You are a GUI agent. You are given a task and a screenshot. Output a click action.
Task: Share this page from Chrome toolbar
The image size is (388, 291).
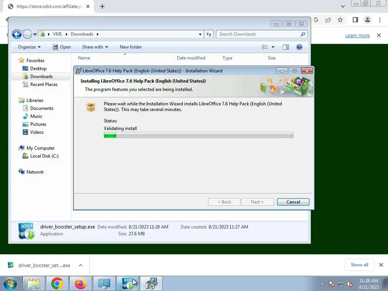(328, 20)
